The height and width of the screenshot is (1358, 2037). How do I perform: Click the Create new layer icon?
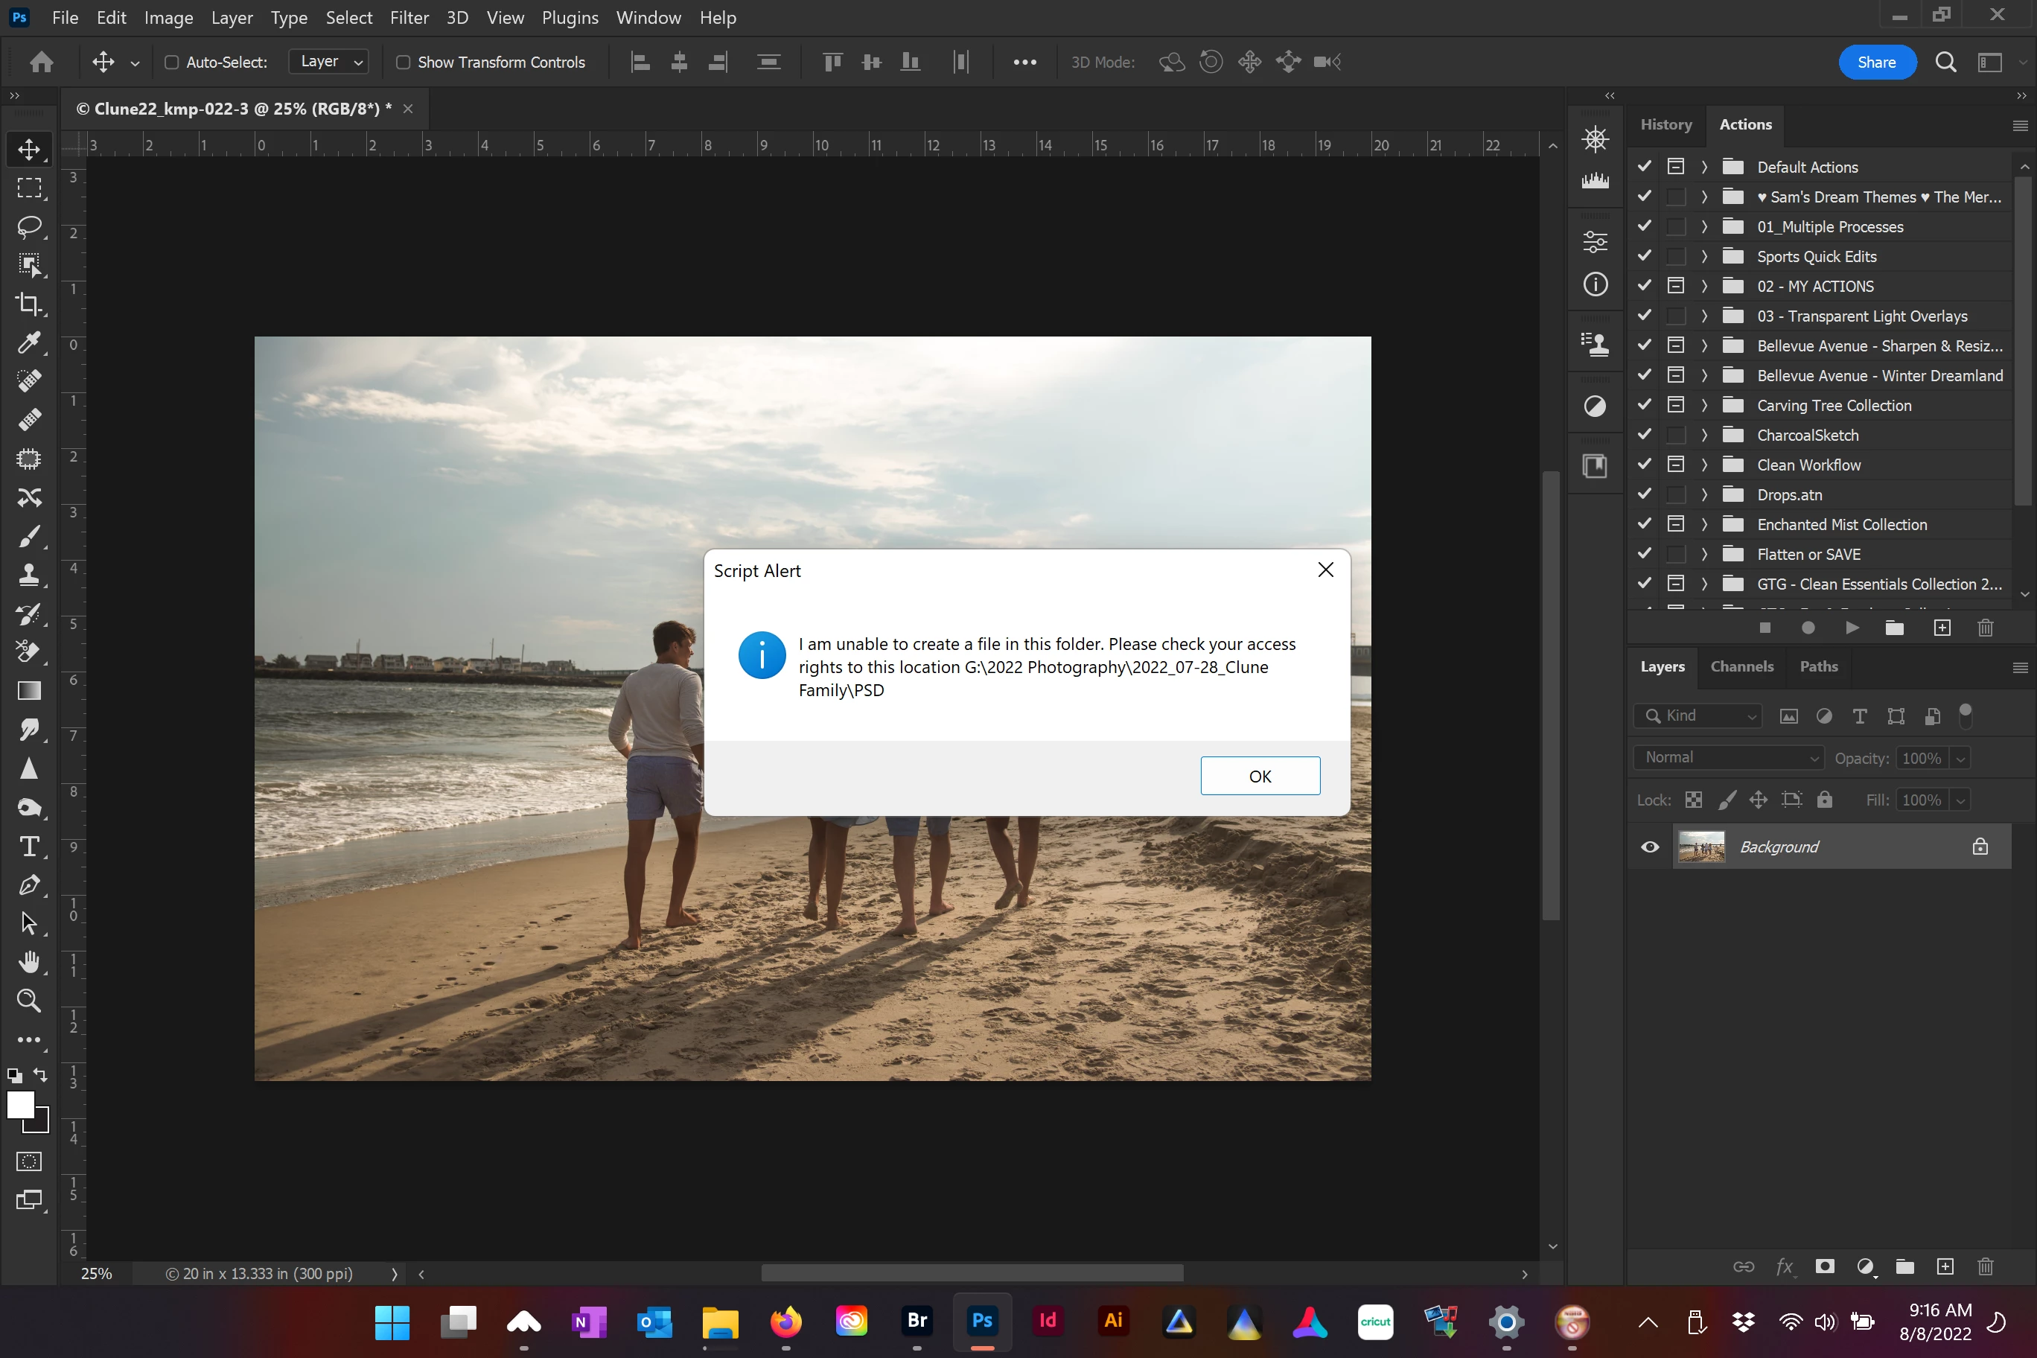(x=1945, y=1267)
